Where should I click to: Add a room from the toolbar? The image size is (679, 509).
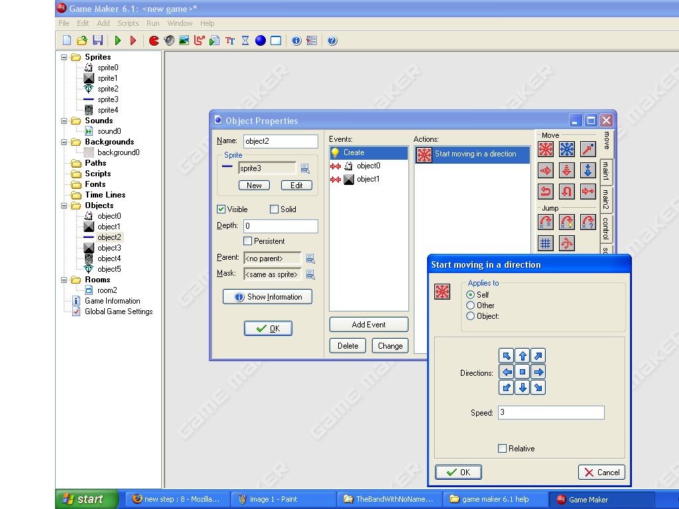276,40
